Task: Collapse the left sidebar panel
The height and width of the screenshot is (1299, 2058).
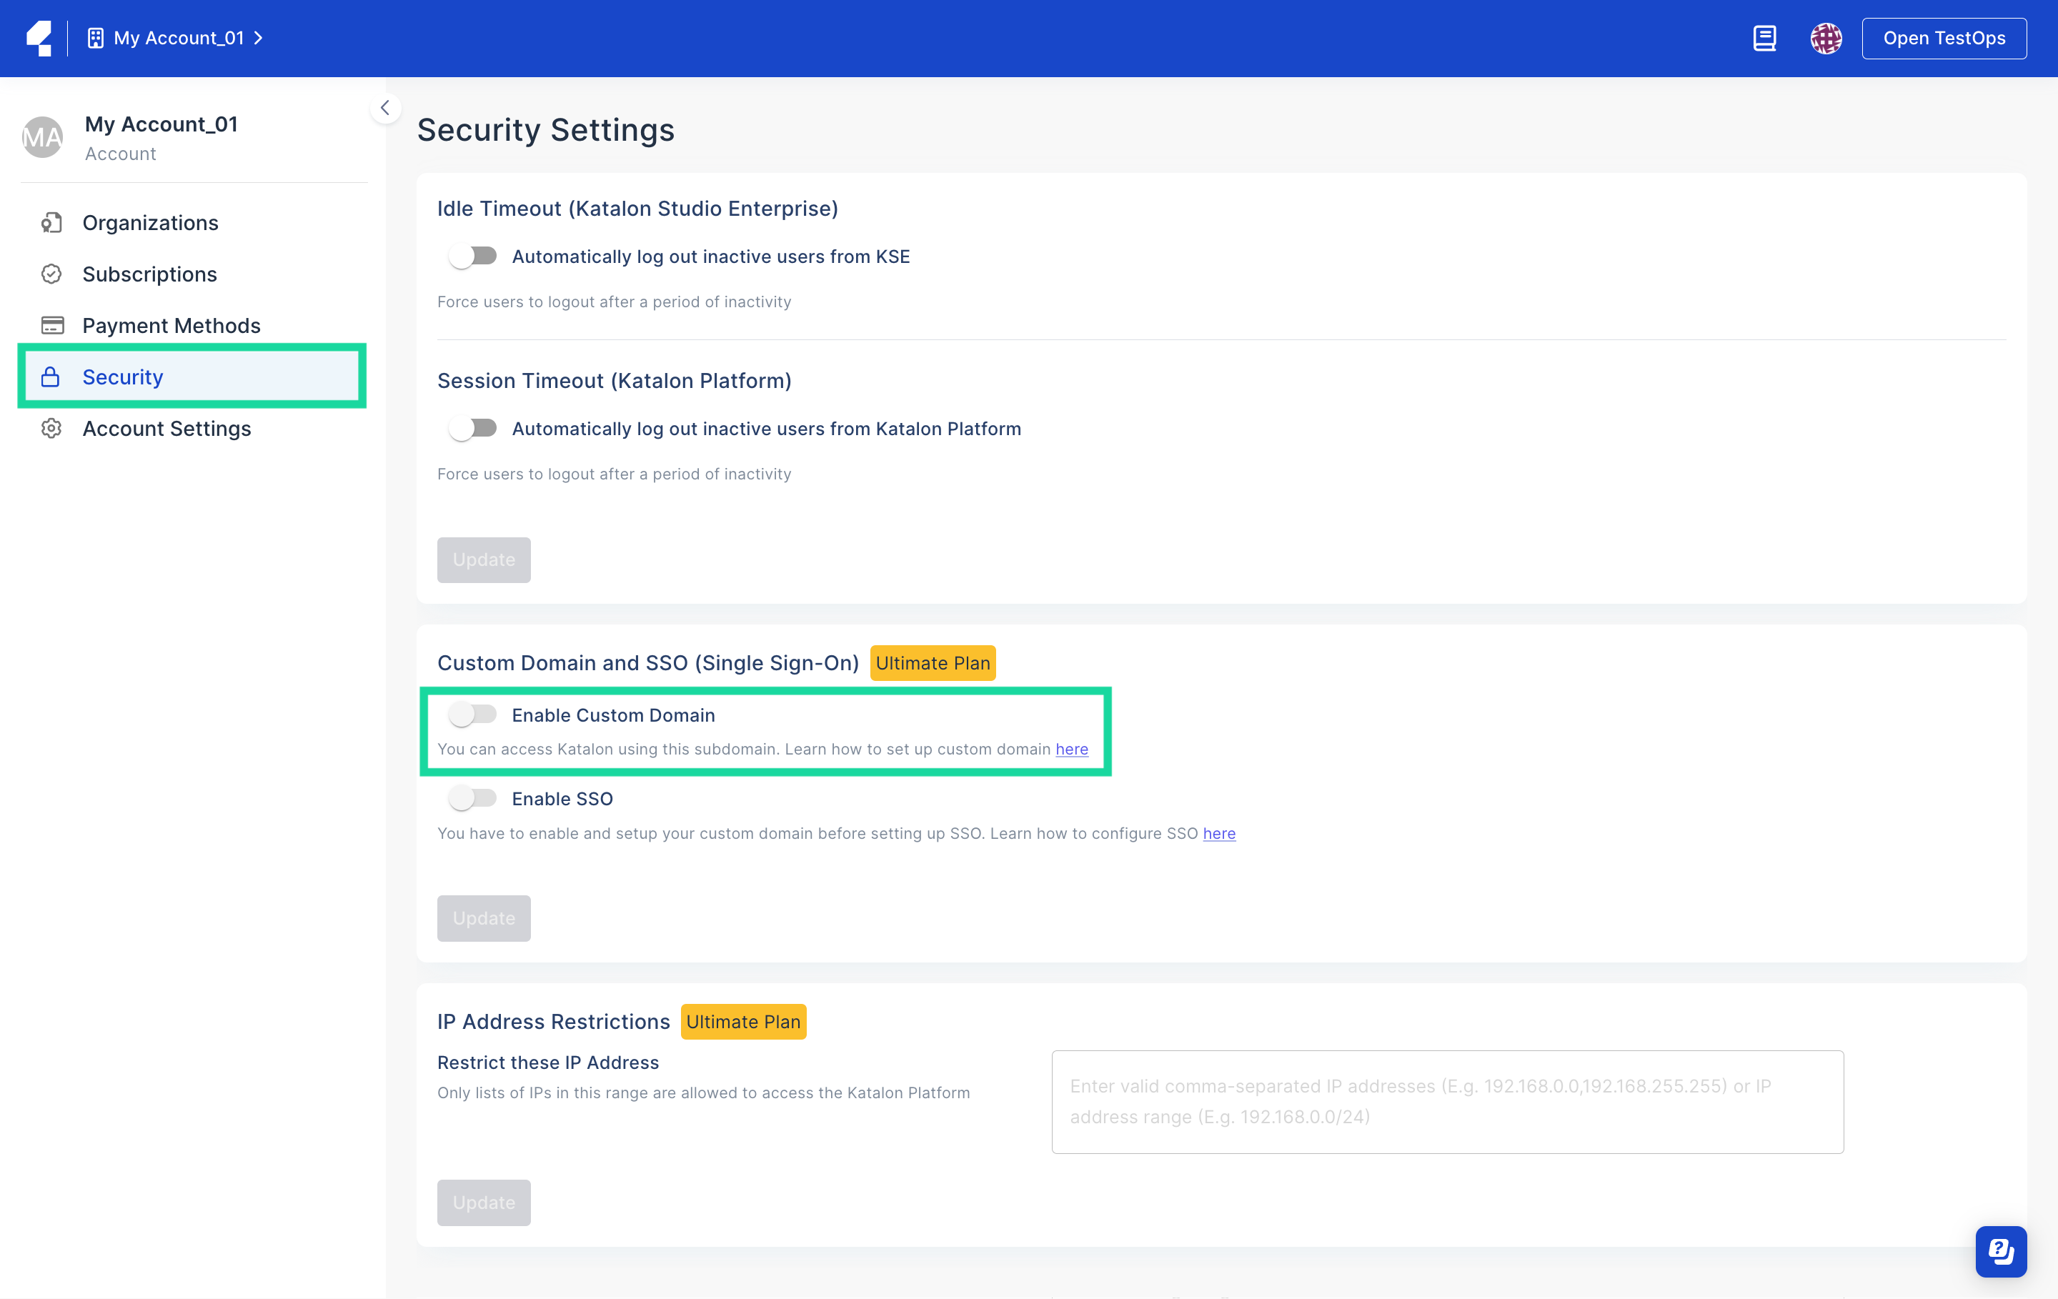Action: tap(384, 108)
